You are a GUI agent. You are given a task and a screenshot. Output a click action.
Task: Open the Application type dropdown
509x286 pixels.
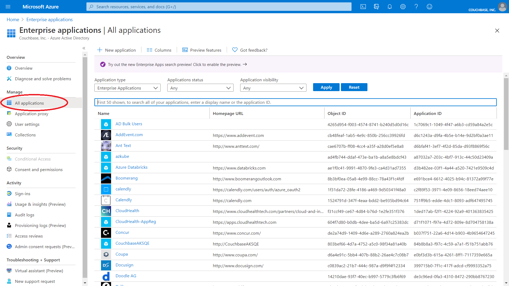(127, 88)
